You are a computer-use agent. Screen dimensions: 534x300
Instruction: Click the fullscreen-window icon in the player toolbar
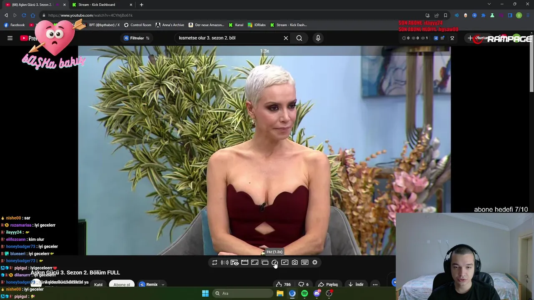click(254, 262)
